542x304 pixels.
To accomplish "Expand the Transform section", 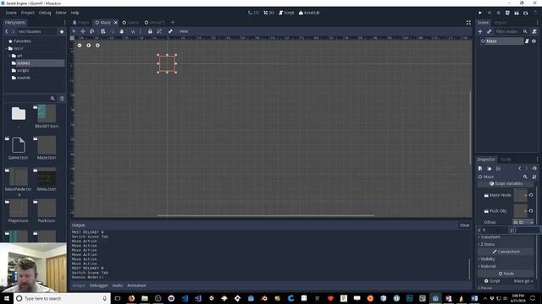I will click(506, 237).
